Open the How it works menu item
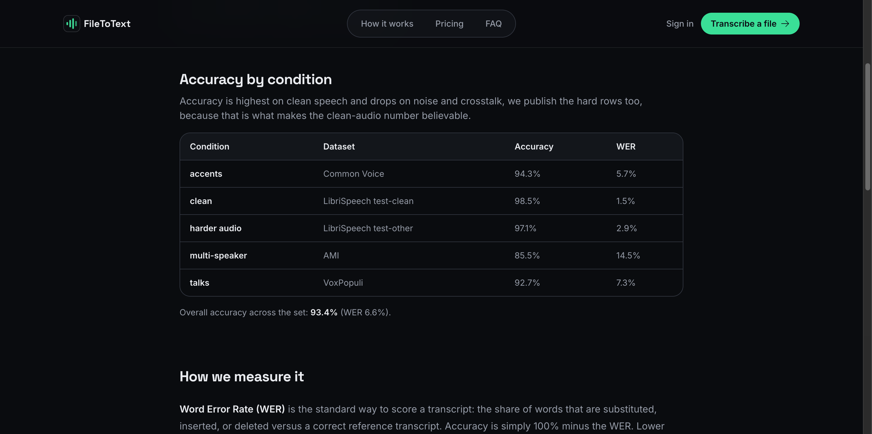 click(387, 24)
